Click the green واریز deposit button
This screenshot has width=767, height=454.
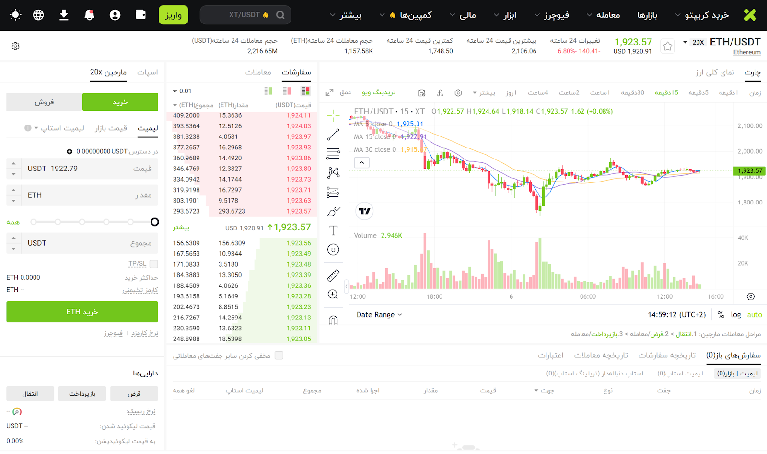pos(173,15)
